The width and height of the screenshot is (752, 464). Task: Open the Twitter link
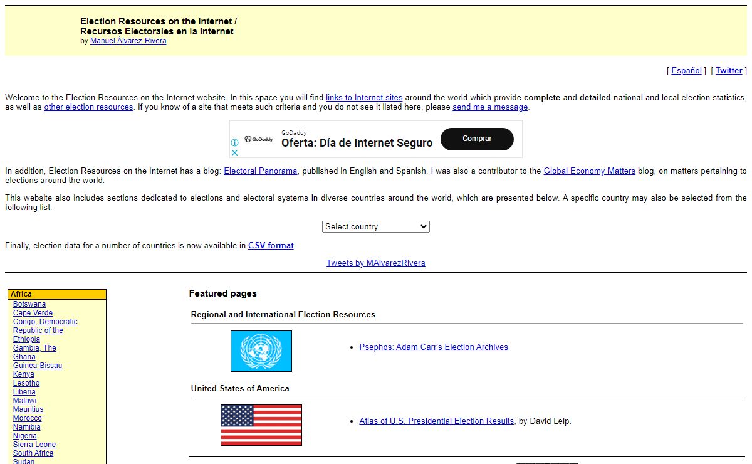pyautogui.click(x=729, y=71)
